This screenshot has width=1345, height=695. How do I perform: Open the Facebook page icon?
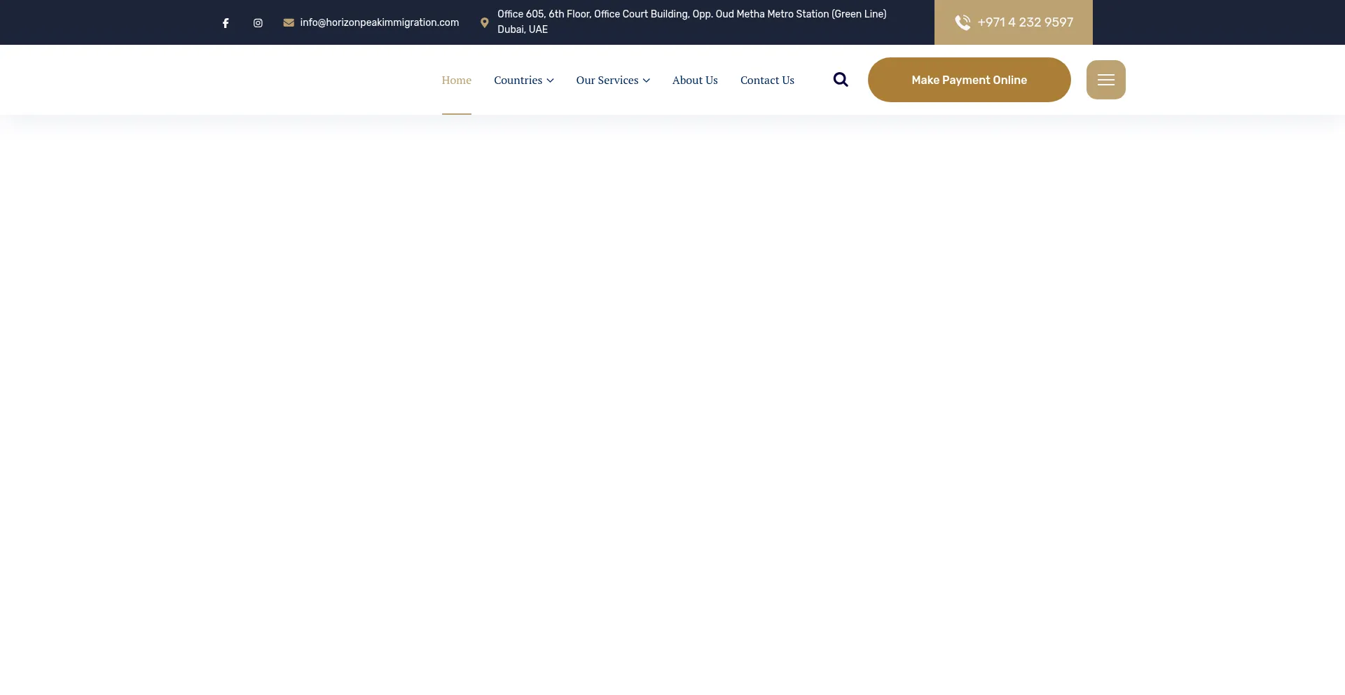pyautogui.click(x=226, y=23)
